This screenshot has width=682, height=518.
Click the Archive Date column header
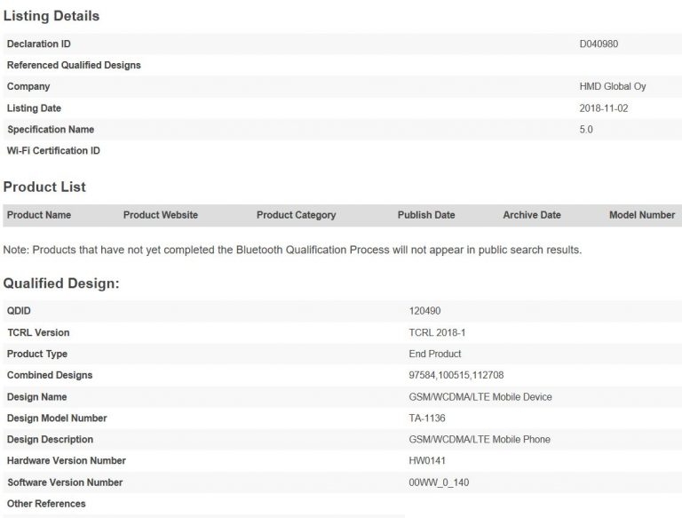532,215
